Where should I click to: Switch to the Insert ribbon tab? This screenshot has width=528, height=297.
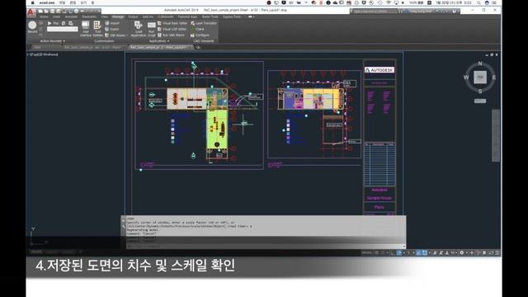click(57, 16)
